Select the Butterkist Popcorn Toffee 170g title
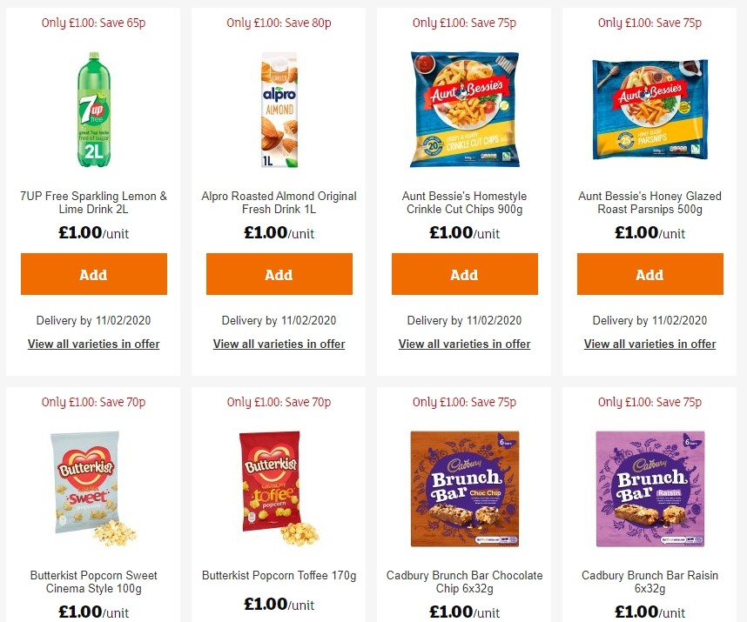Viewport: 747px width, 622px height. pos(279,575)
